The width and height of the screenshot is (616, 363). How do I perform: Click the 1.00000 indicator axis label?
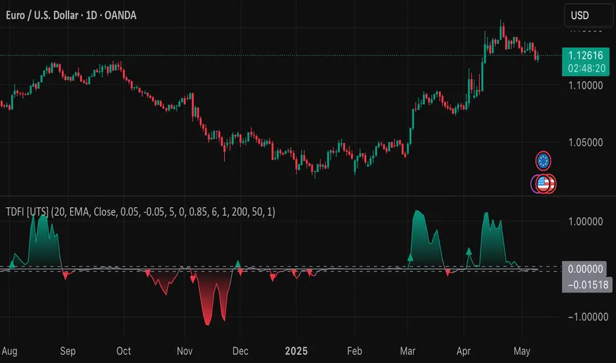(x=586, y=222)
